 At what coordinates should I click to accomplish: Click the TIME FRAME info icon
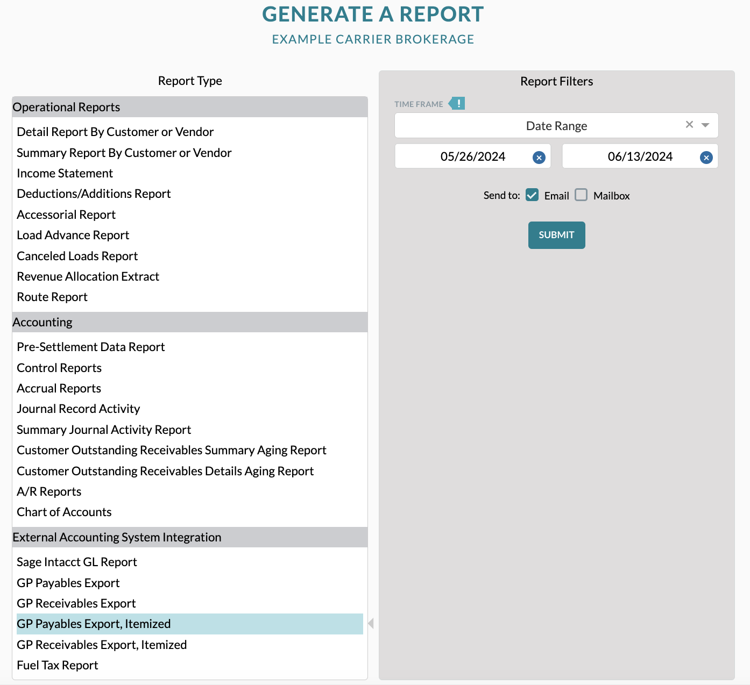[458, 103]
